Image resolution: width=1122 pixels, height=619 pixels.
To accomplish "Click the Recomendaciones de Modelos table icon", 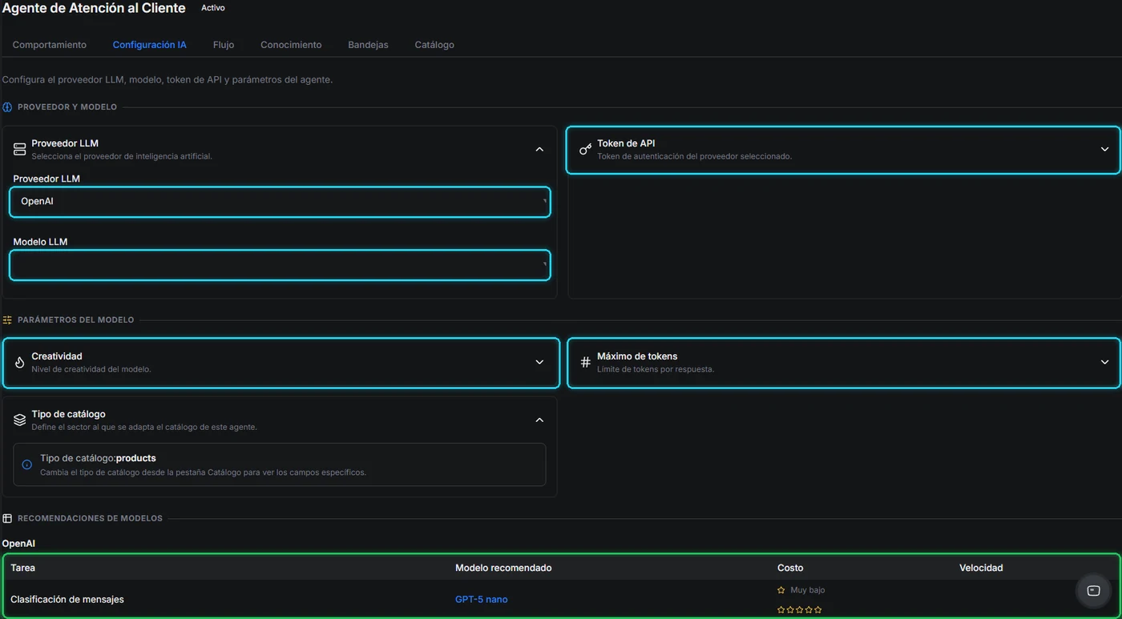I will (x=7, y=519).
